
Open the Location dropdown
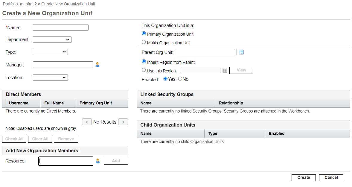[50, 77]
